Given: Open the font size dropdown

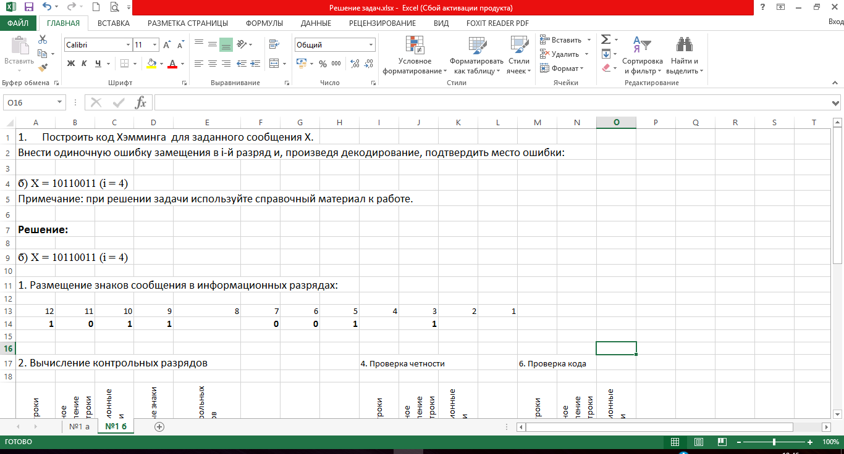Looking at the screenshot, I should coord(155,45).
